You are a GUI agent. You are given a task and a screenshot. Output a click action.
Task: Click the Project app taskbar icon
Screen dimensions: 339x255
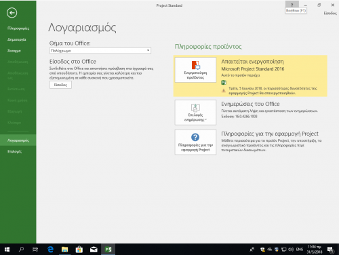click(x=108, y=250)
